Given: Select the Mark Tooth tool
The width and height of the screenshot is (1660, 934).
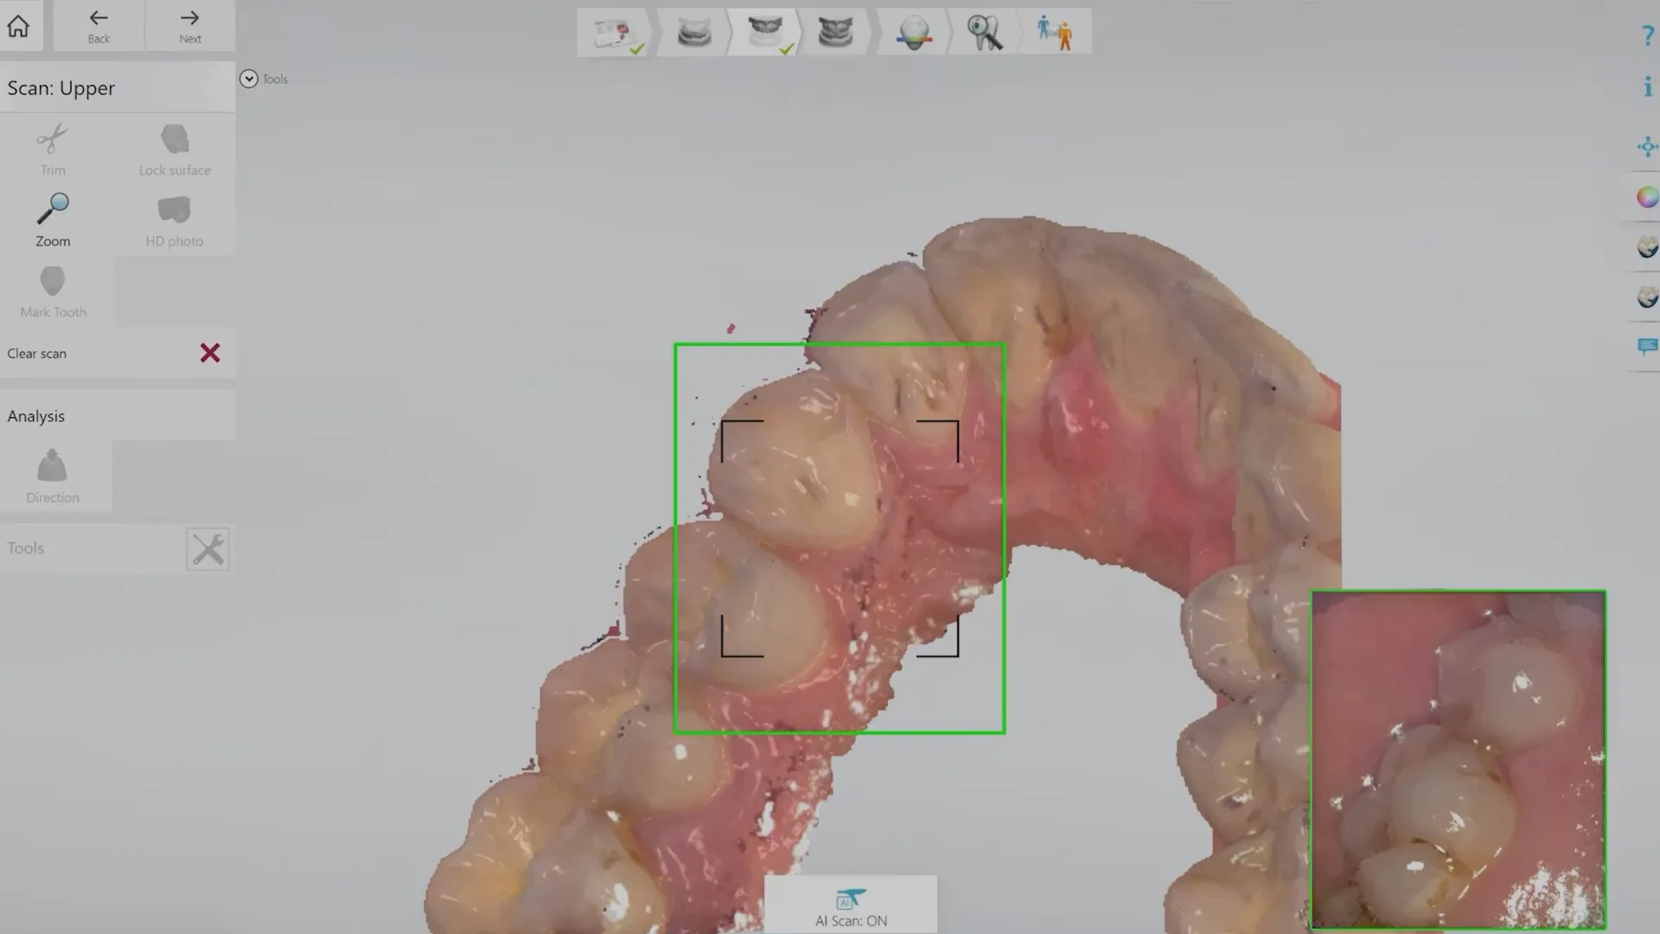Looking at the screenshot, I should [x=52, y=292].
